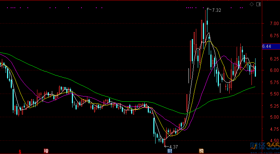Select the 7.32 high price label
Viewport: 280px width, 154px height.
(x=217, y=10)
